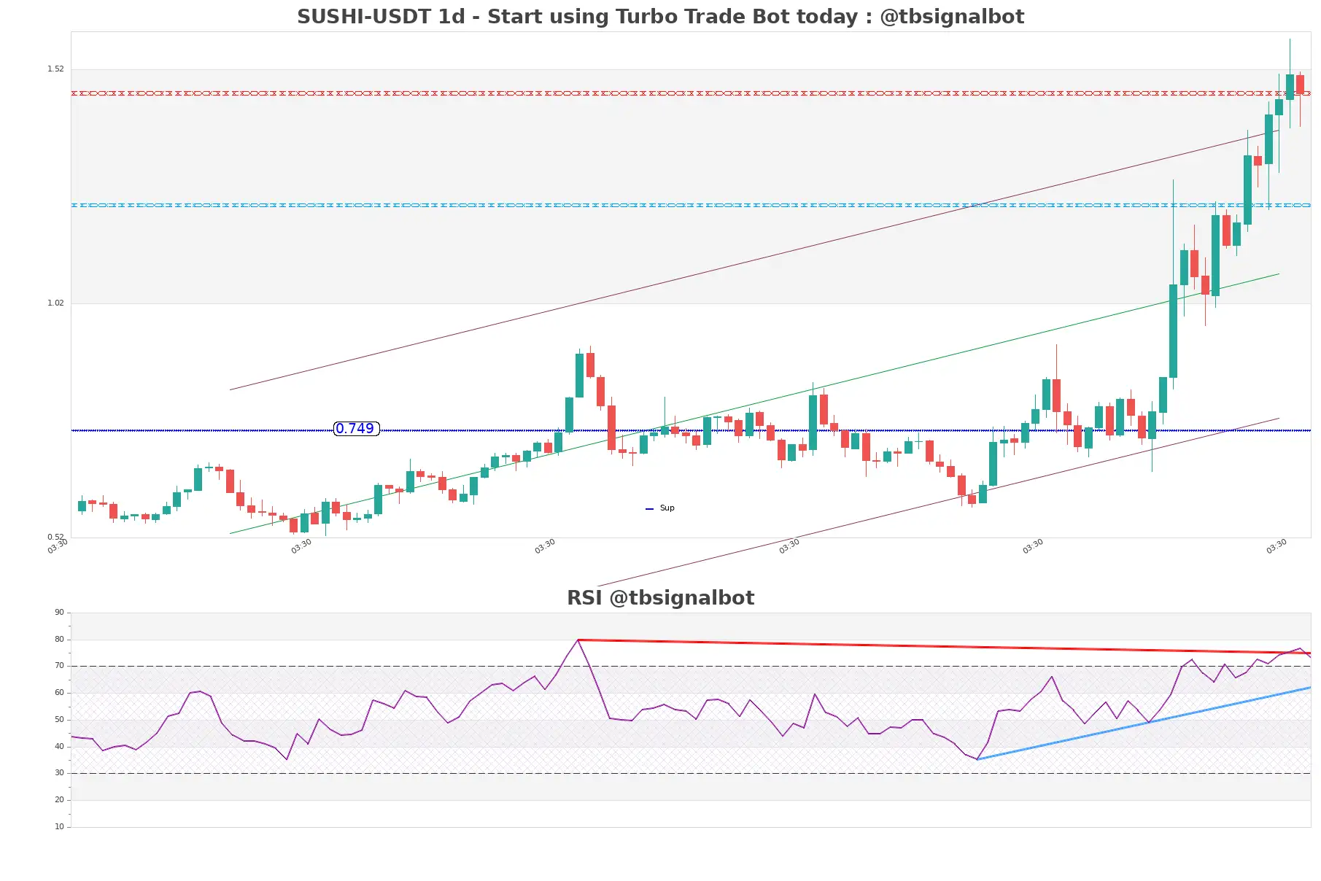Click the green ascending middle channel line
Screen dimensions: 1321x881
click(754, 403)
